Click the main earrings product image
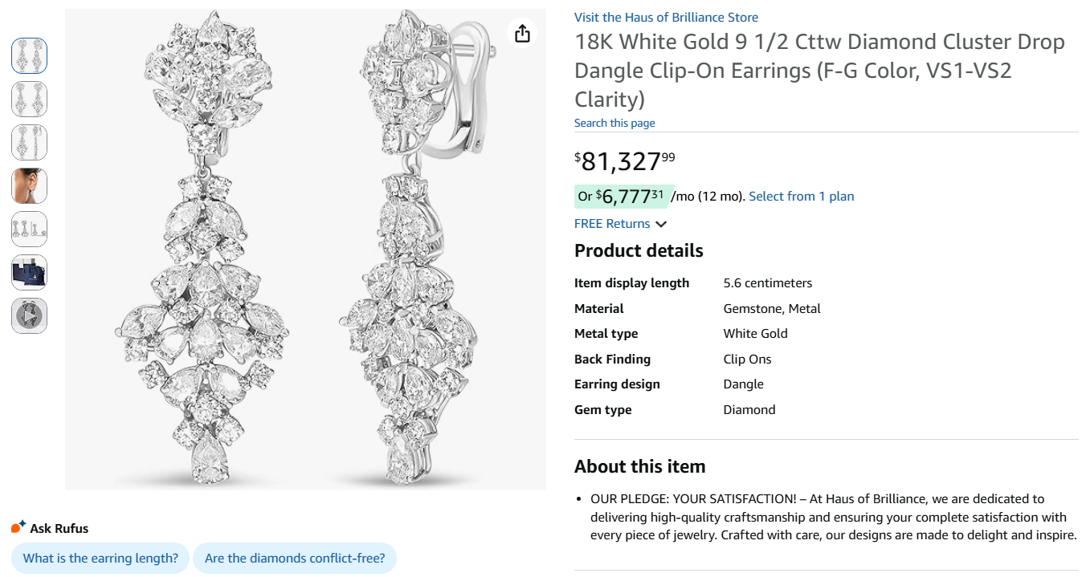Image resolution: width=1090 pixels, height=577 pixels. pyautogui.click(x=304, y=249)
